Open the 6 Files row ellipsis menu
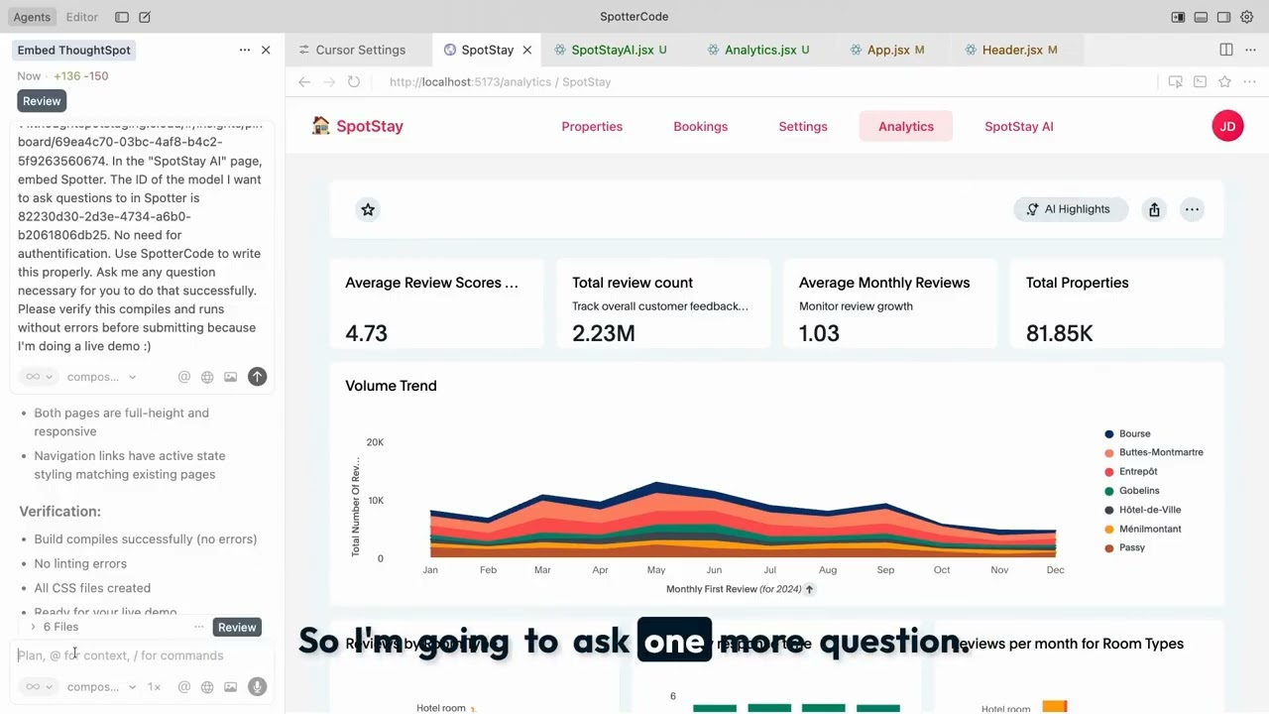 (198, 627)
